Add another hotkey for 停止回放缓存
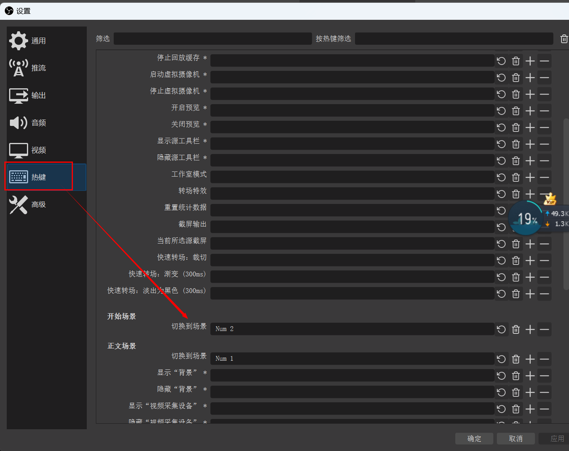Screen dimensions: 569x451 [530, 61]
